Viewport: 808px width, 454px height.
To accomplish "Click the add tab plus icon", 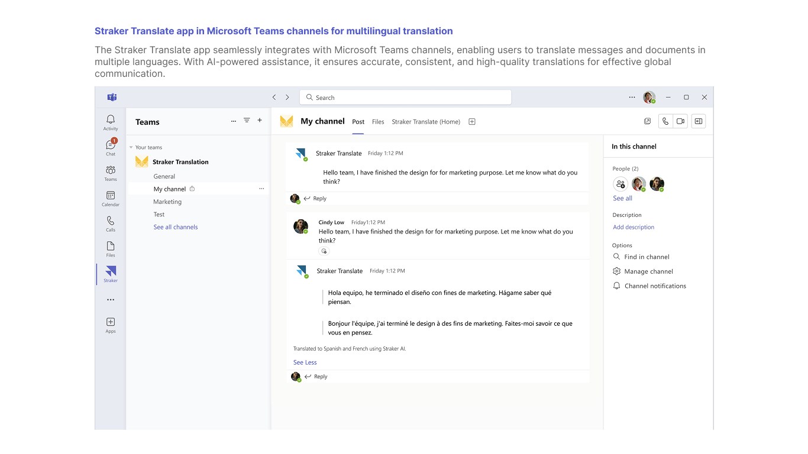I will click(x=472, y=122).
